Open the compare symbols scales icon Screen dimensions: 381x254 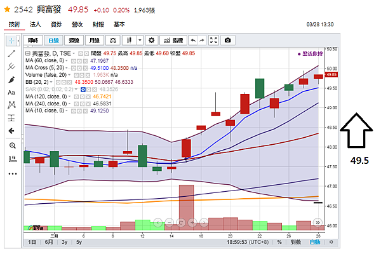(113, 41)
